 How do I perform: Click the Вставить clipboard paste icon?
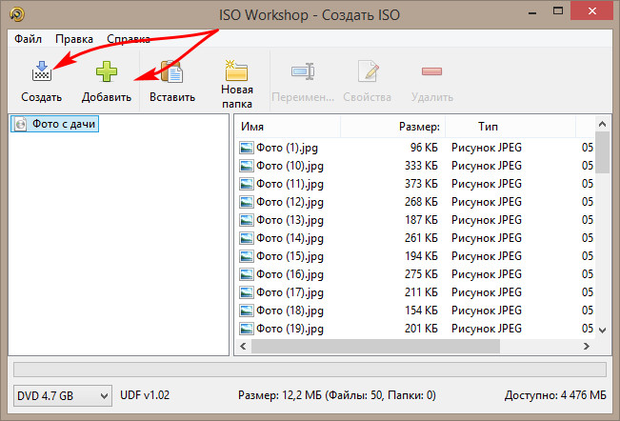coord(171,71)
